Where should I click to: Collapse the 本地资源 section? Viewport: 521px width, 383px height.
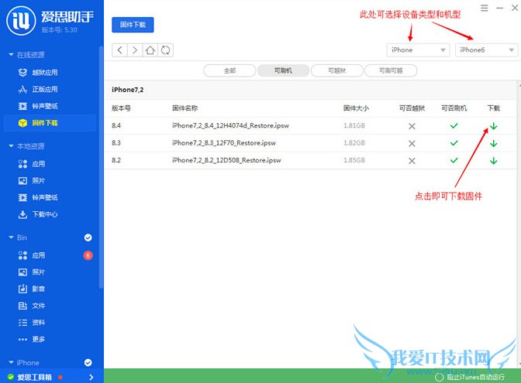(x=11, y=146)
